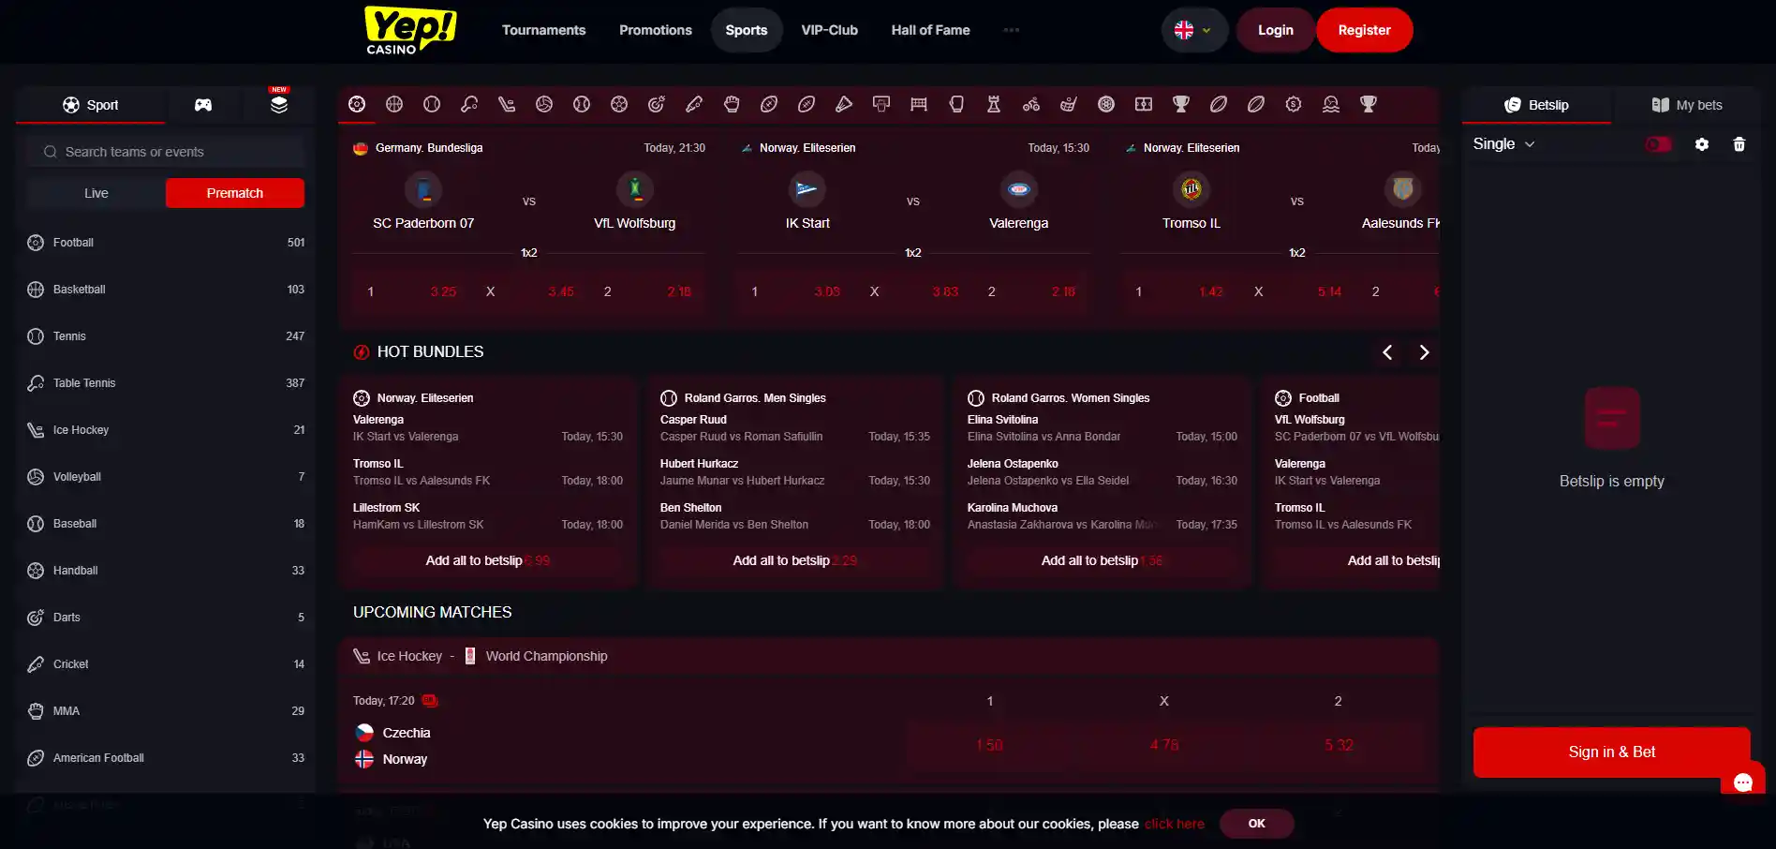
Task: Open Table Tennis in the sidebar list
Action: [x=166, y=383]
